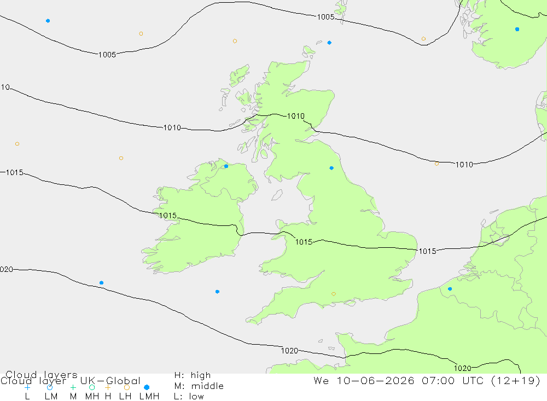Click the '(12+19)' forecast run text
This screenshot has width=547, height=401.
coord(516,380)
